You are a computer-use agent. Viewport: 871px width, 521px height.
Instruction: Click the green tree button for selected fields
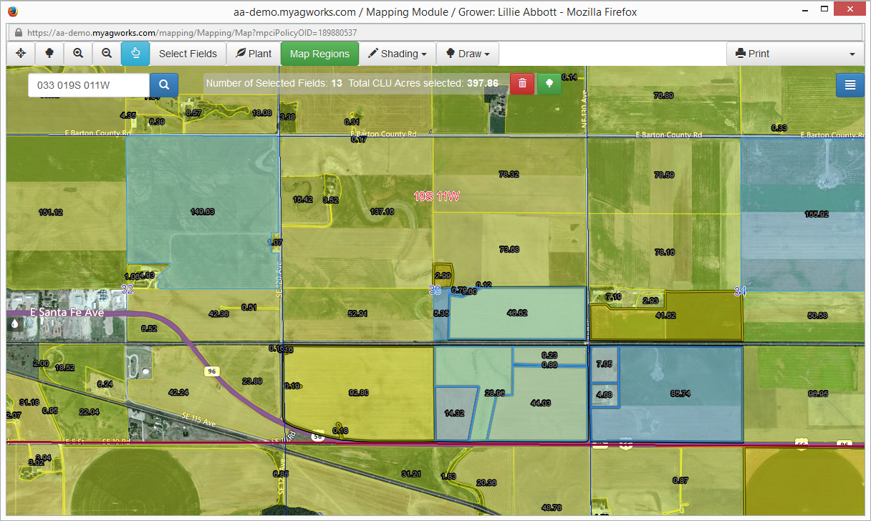click(549, 83)
